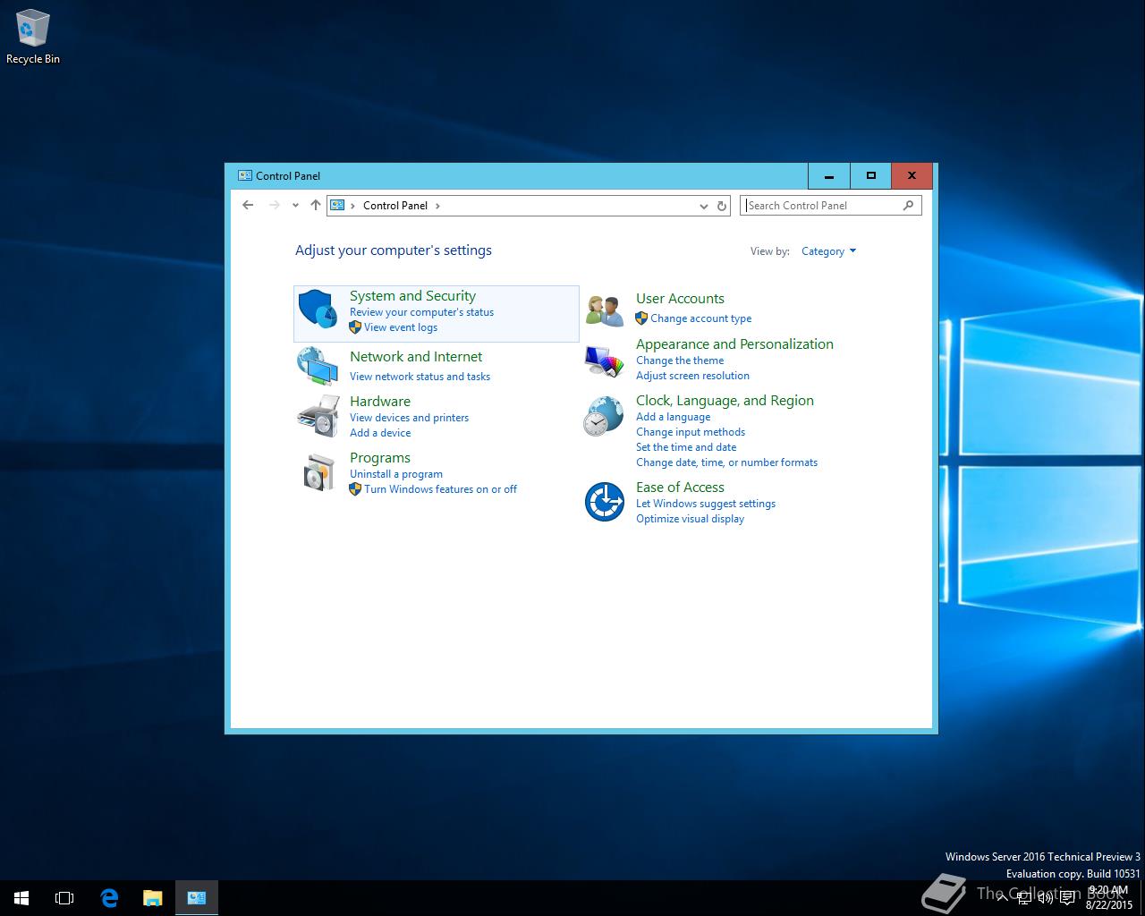Click the Appearance and Personalization icon
This screenshot has width=1145, height=916.
click(x=604, y=361)
